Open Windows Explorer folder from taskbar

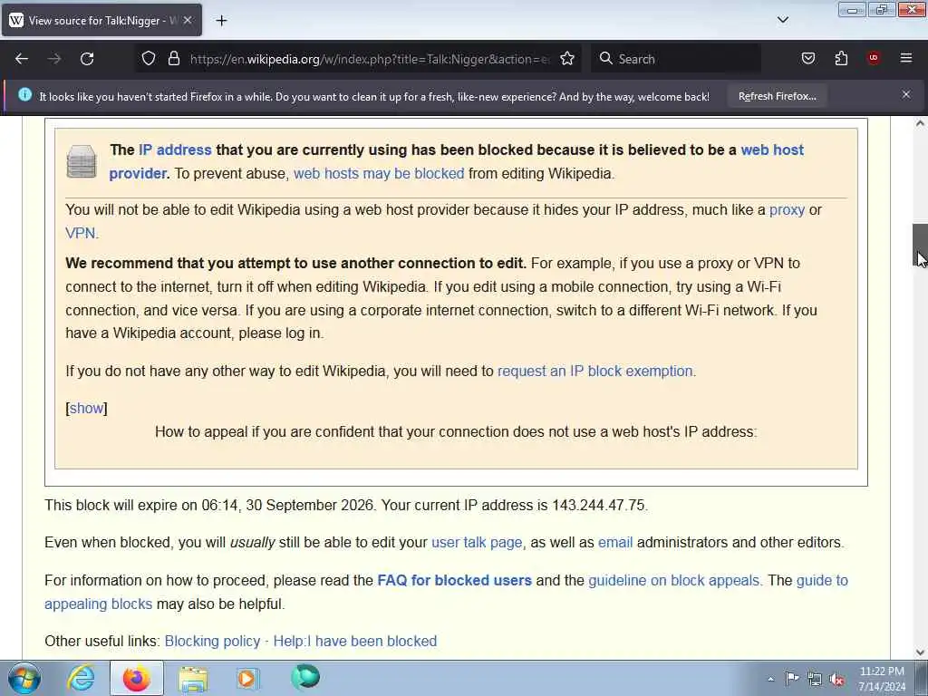[x=193, y=679]
